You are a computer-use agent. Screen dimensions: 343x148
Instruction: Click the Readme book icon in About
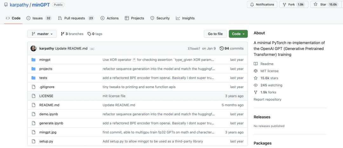[256, 64]
